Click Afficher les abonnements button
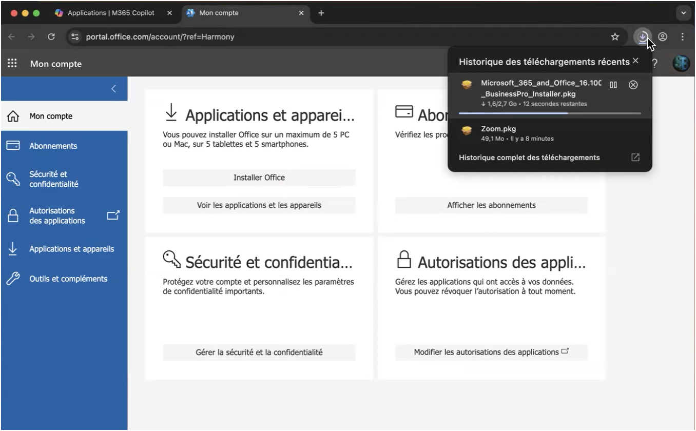Viewport: 696px width, 431px height. pos(491,205)
